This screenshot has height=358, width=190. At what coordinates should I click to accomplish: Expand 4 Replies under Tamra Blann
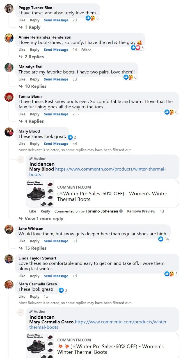click(34, 121)
